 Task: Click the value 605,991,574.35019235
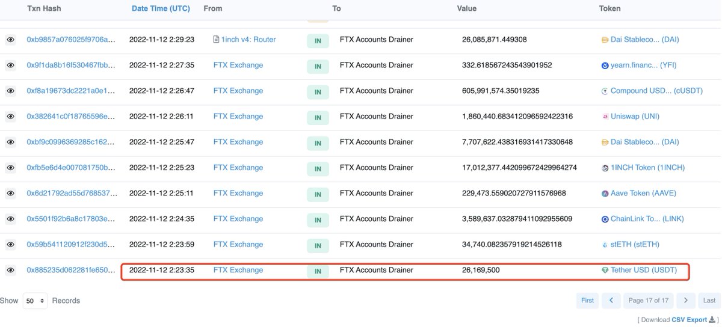click(x=501, y=91)
